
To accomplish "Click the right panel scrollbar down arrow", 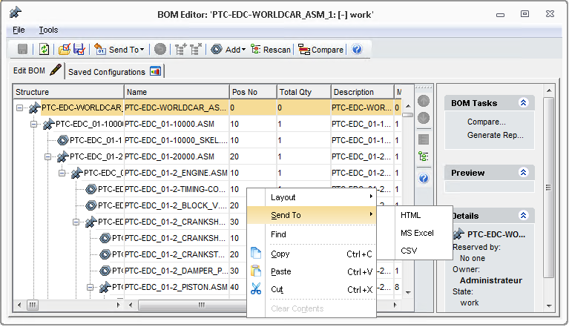I will point(549,305).
